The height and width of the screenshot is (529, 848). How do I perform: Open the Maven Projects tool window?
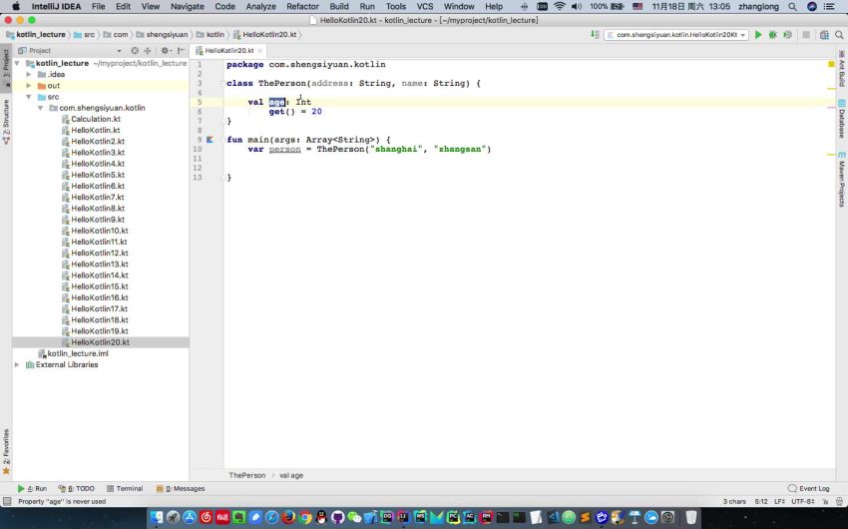842,179
